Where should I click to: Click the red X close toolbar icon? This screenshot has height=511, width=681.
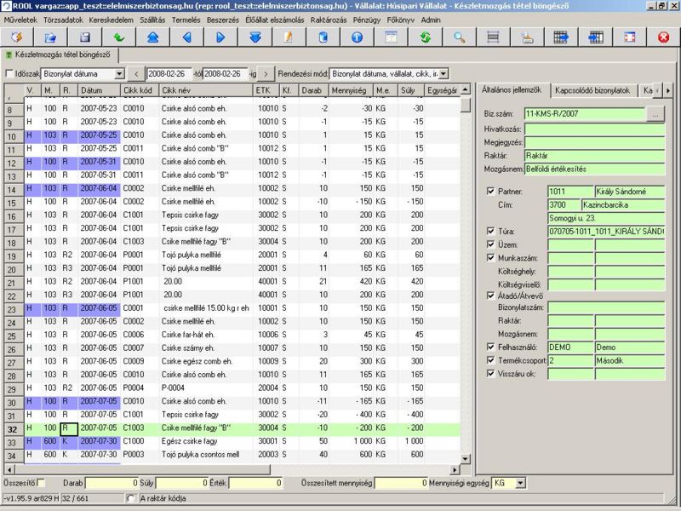pos(663,37)
